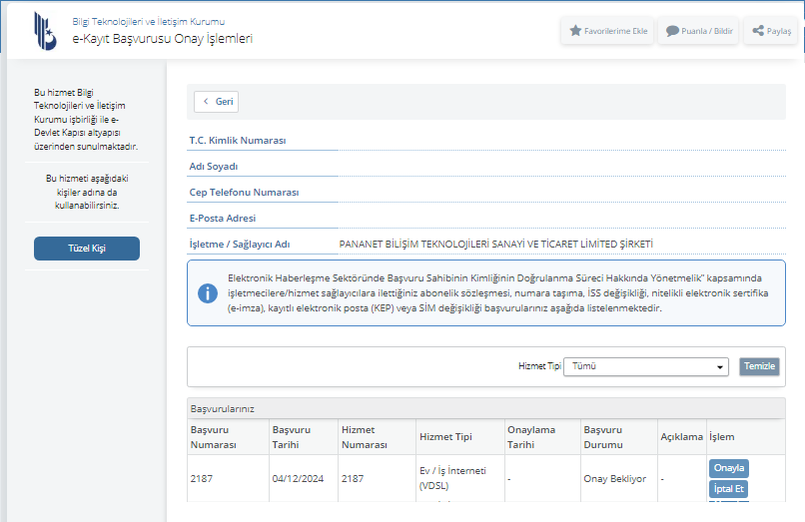Click the PANANET BİLİŞİM company name text
The image size is (805, 522).
[495, 244]
